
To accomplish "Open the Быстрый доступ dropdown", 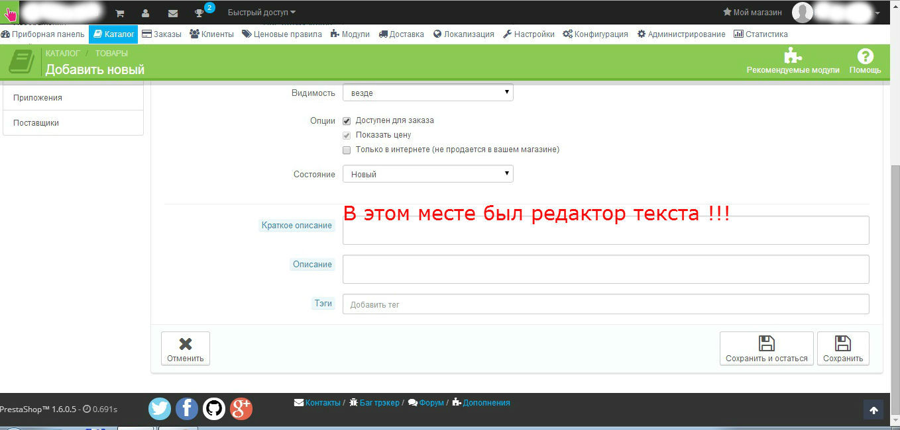I will [262, 13].
